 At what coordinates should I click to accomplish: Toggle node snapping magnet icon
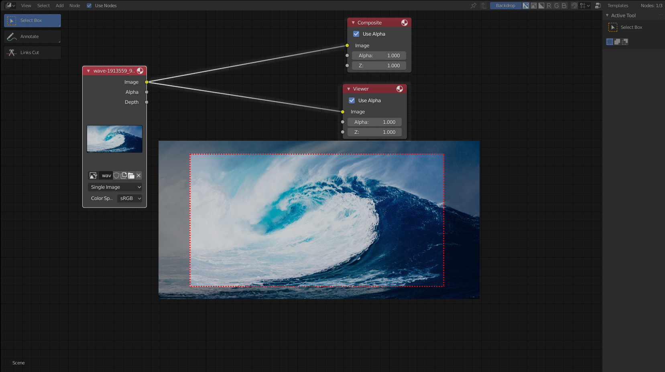(x=574, y=6)
